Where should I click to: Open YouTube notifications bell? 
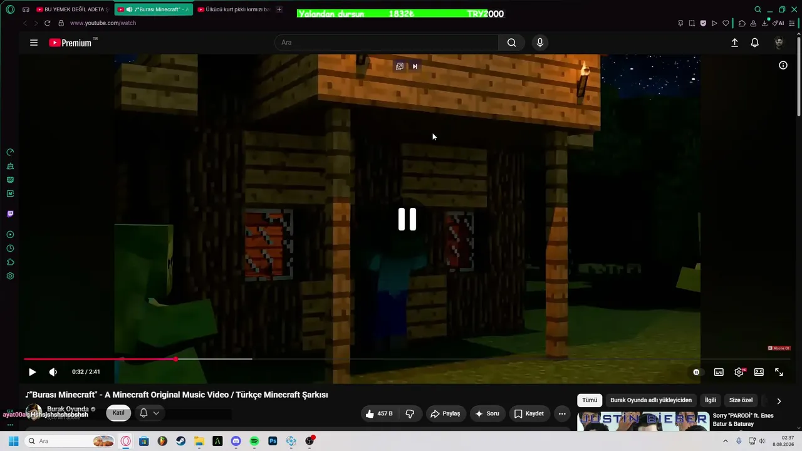pos(755,43)
